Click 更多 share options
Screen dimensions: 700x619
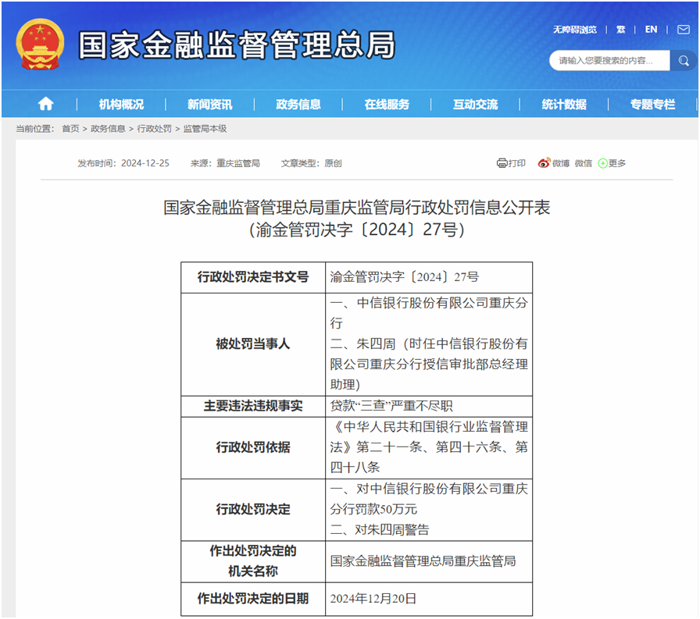point(617,163)
